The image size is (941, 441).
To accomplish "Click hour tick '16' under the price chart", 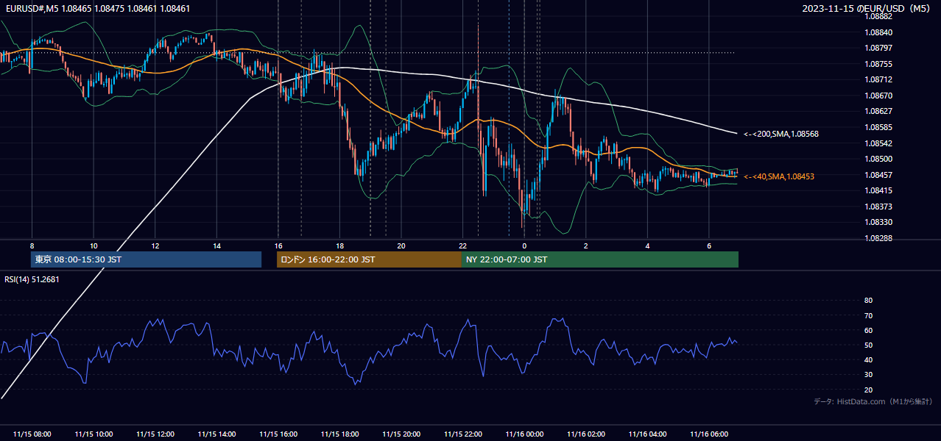I will click(x=278, y=245).
